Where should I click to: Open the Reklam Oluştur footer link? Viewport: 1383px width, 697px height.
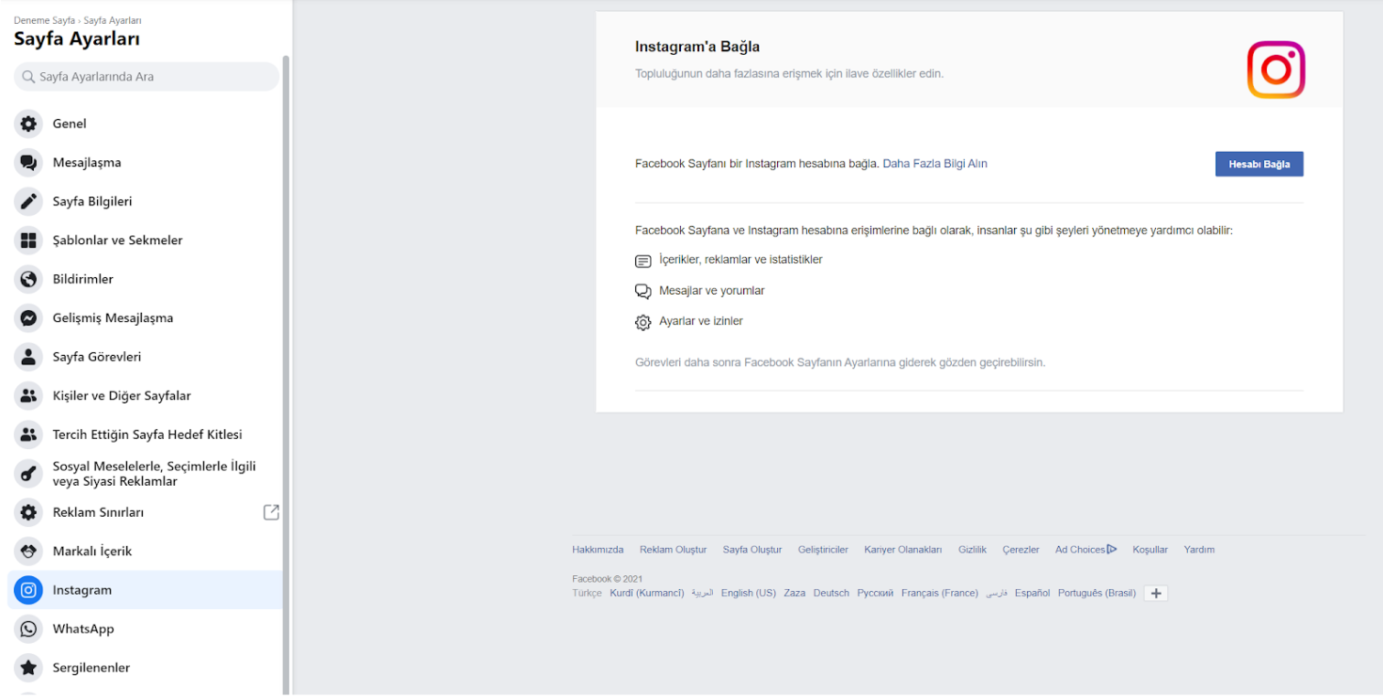point(673,550)
